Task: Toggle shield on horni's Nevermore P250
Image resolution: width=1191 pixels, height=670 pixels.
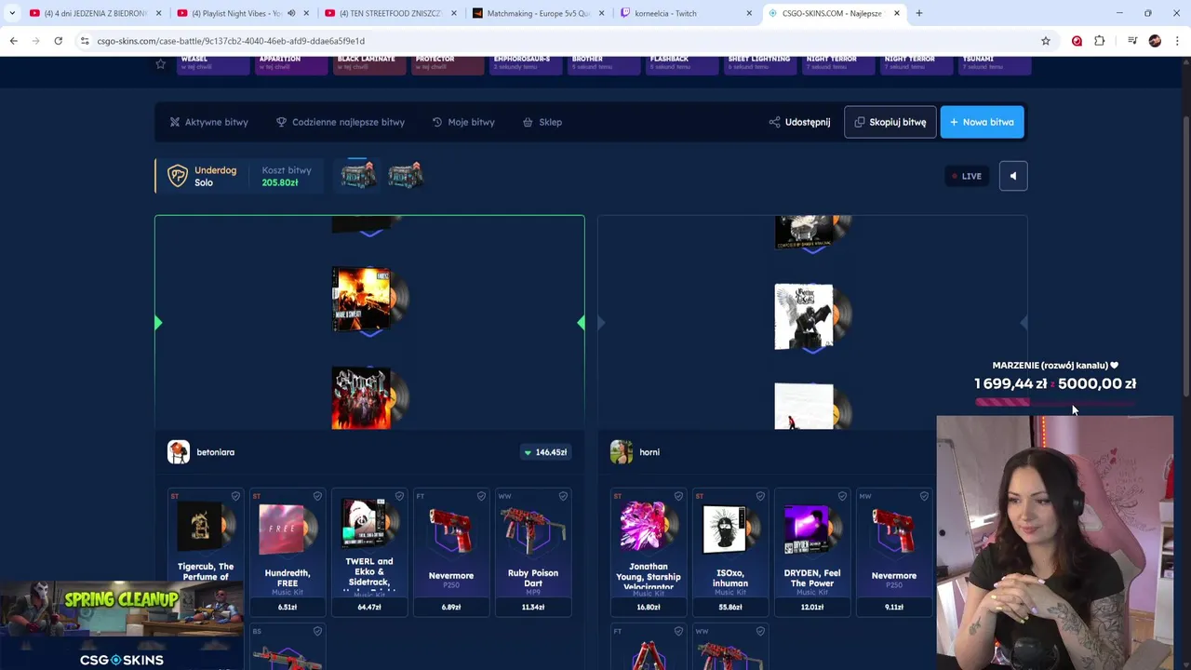Action: (924, 496)
